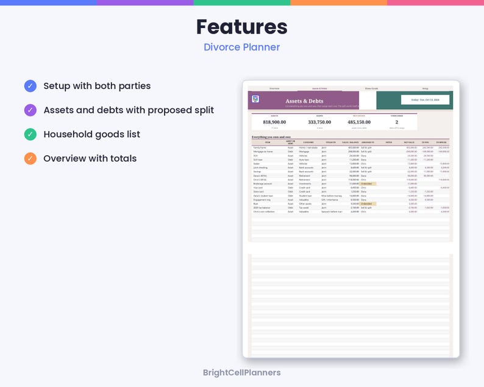Click the Everything you own and owe heading
The width and height of the screenshot is (484, 387).
(x=271, y=137)
